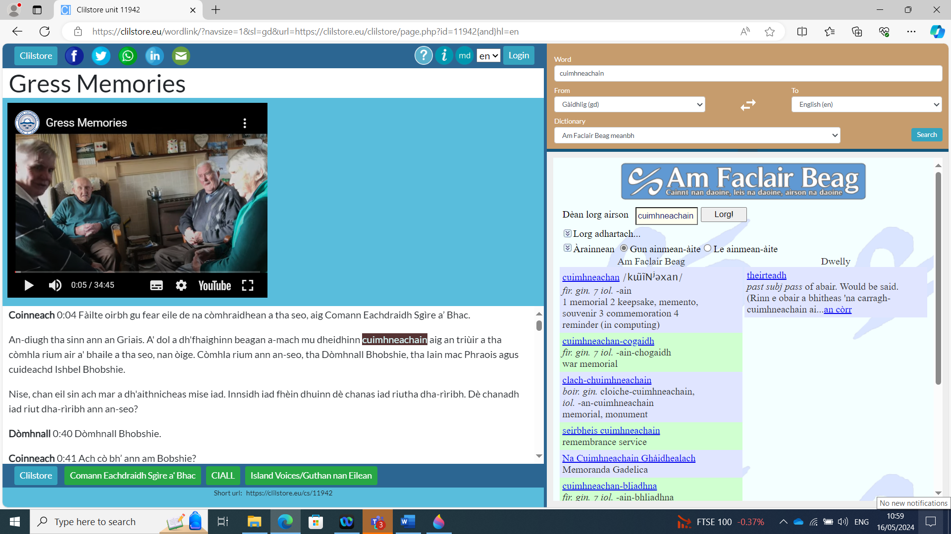Enable the Lorg adhartach checkbox
Viewport: 951px width, 534px height.
pos(567,232)
